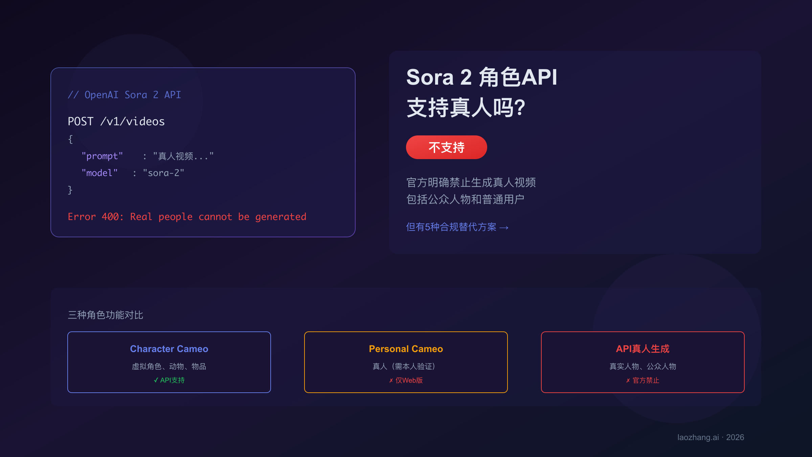Viewport: 812px width, 457px height.
Task: Click the red 不支持 badge button
Action: [446, 147]
